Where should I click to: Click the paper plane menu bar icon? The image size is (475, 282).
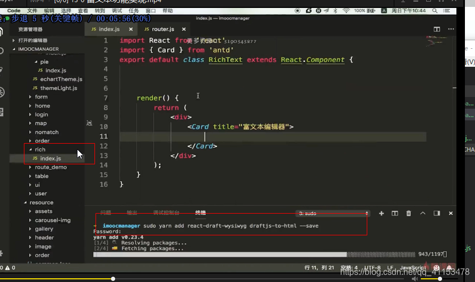pyautogui.click(x=326, y=11)
